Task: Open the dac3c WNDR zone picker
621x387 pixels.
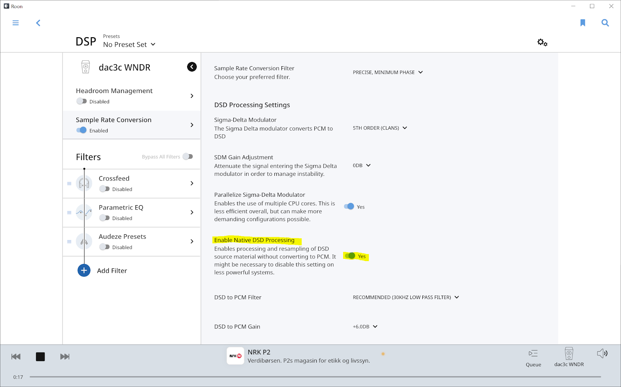Action: (569, 357)
